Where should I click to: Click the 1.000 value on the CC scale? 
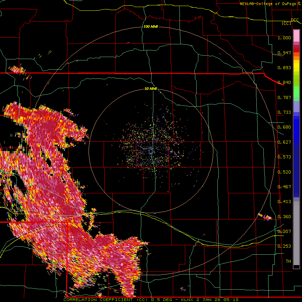pyautogui.click(x=284, y=38)
